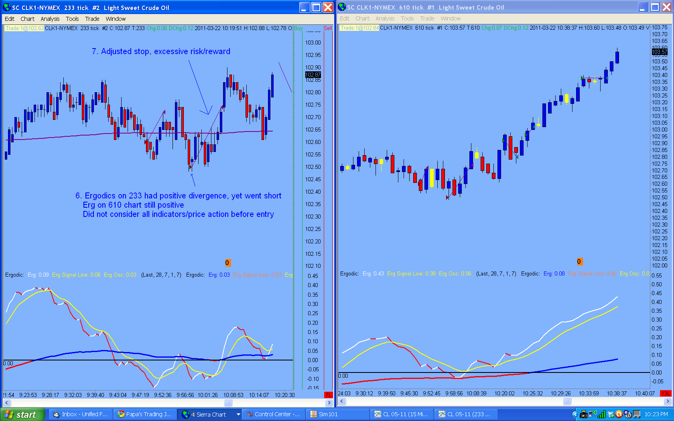The width and height of the screenshot is (674, 421).
Task: Switch to Control Center taskbar window
Action: coord(274,414)
